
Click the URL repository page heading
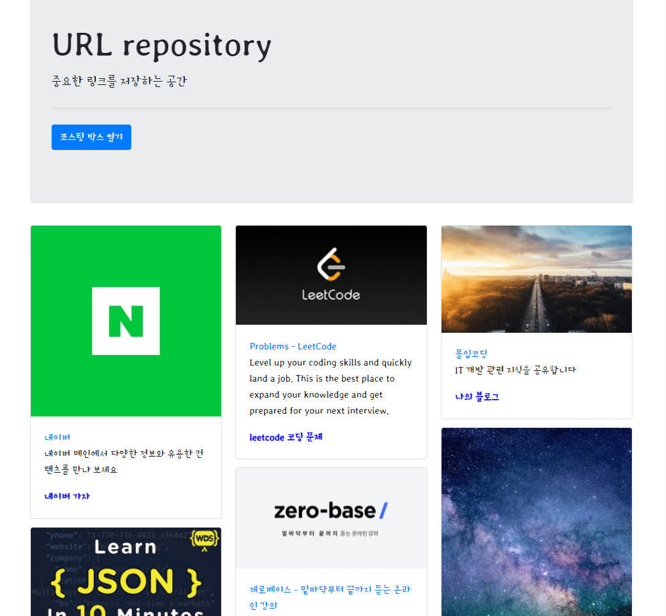pos(161,46)
